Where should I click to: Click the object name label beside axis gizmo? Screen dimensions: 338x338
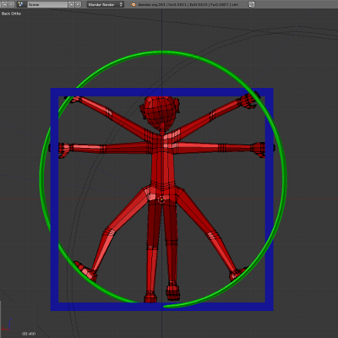29,334
